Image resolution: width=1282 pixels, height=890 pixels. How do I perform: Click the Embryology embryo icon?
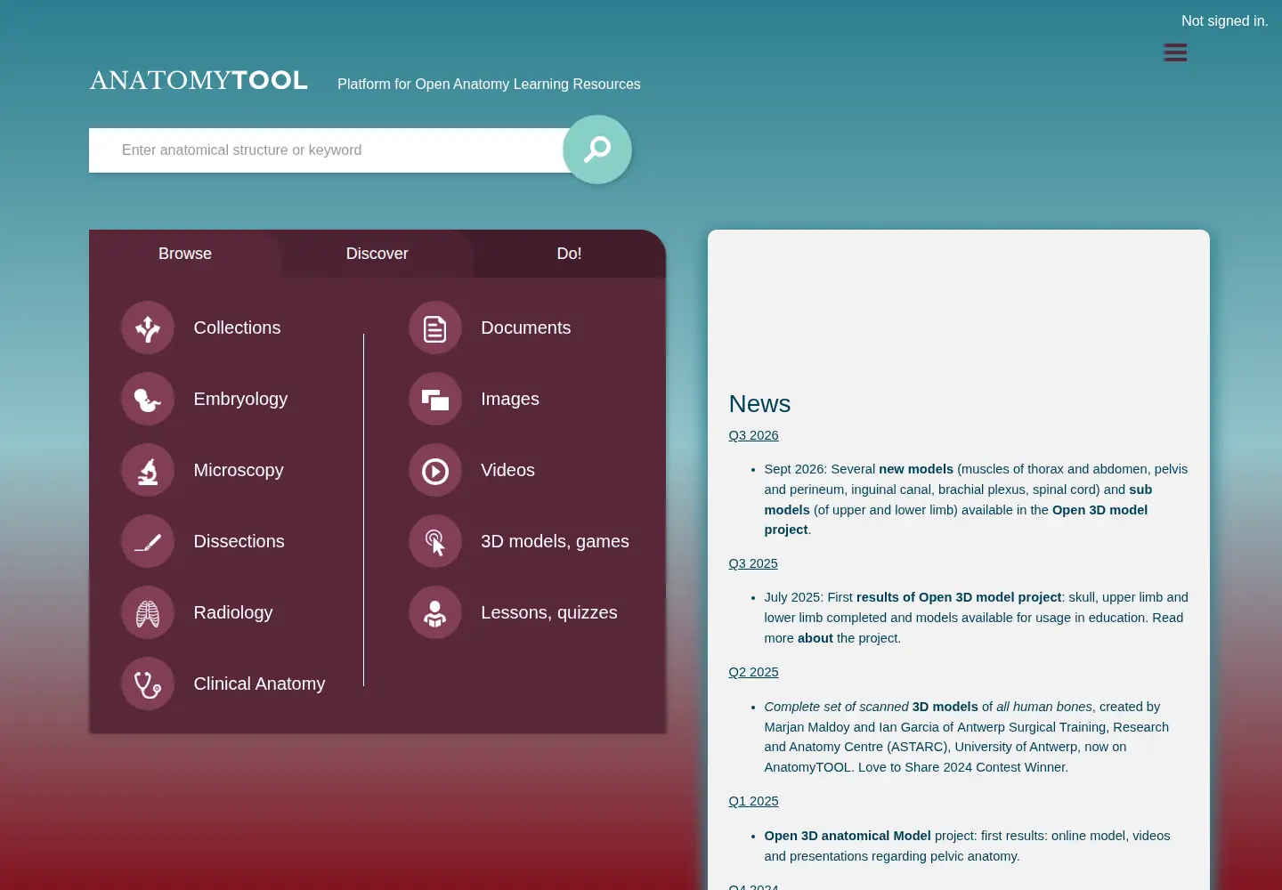coord(148,399)
